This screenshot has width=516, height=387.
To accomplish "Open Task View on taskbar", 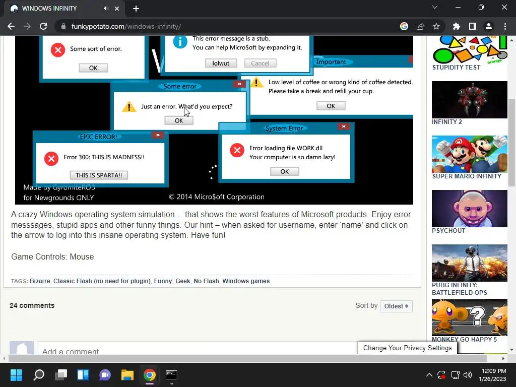I will click(x=61, y=375).
